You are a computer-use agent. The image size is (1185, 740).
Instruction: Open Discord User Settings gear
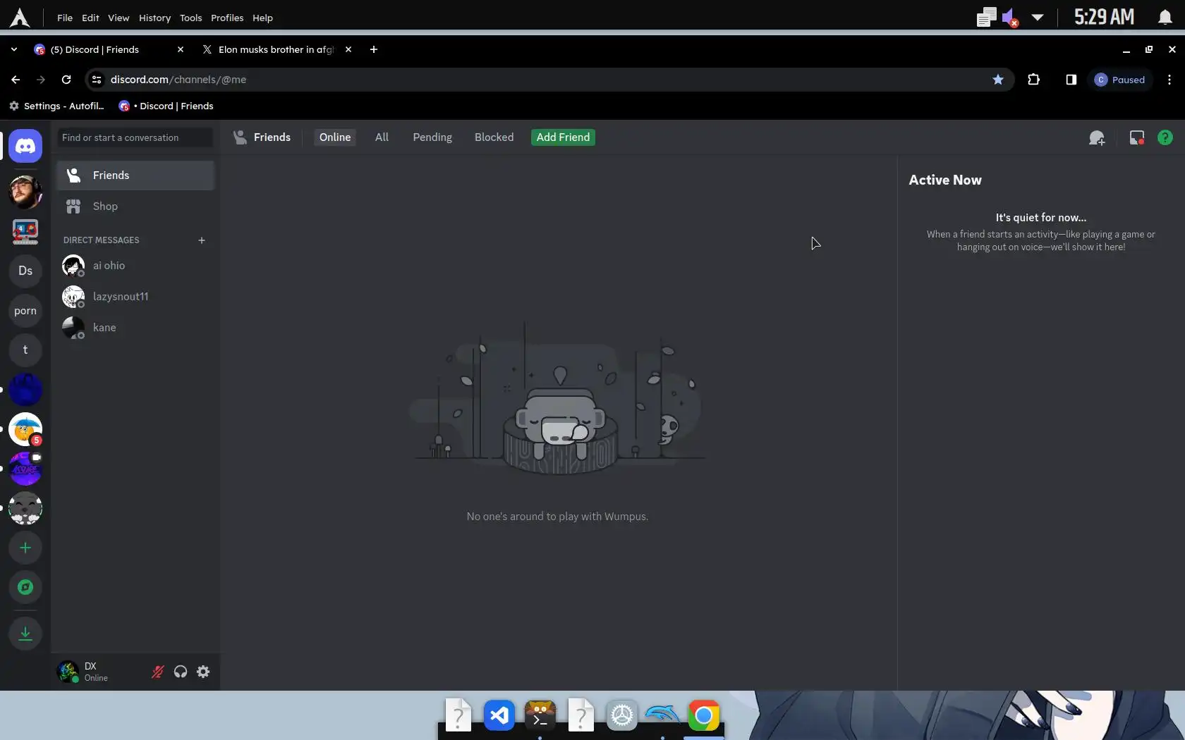point(203,672)
